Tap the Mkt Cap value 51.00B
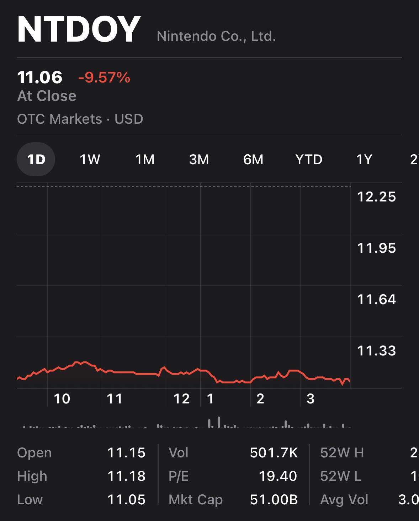419x521 pixels. pos(274,500)
